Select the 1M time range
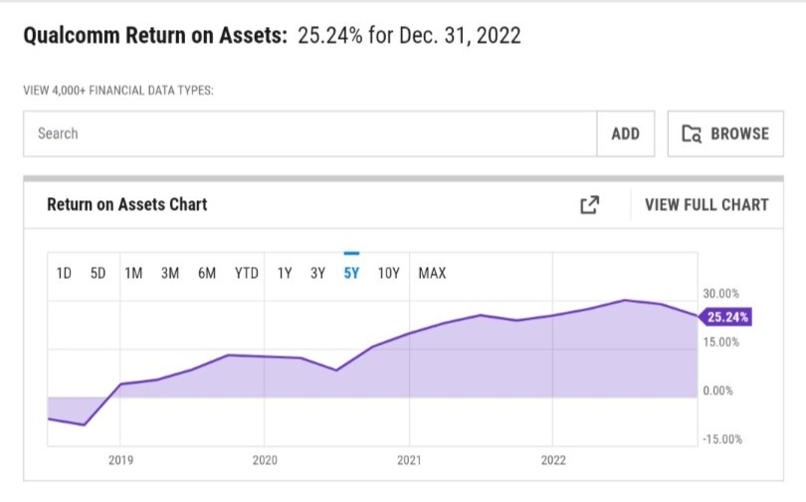Viewport: 806px width, 502px height. pyautogui.click(x=133, y=273)
